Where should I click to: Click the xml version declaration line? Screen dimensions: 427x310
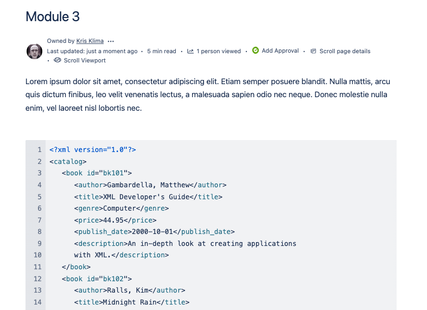click(93, 149)
